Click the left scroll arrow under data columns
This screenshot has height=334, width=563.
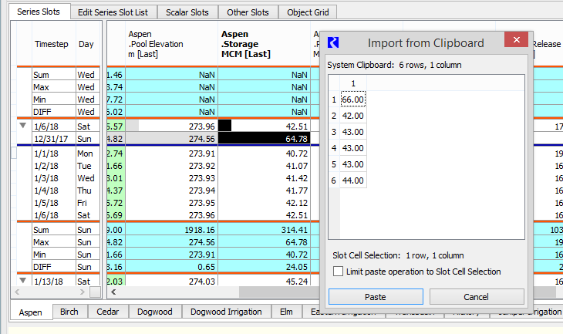(113, 292)
